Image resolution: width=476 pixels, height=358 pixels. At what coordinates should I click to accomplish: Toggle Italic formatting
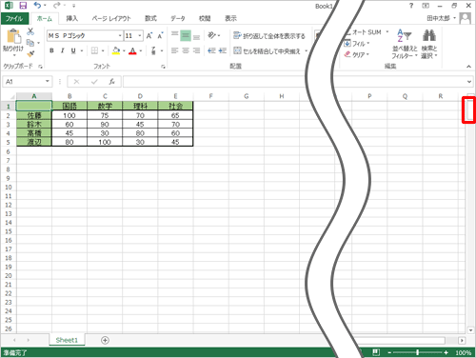click(x=63, y=50)
